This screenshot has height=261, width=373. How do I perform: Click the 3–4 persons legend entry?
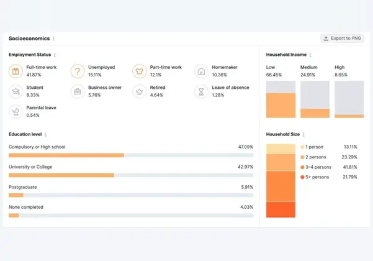318,167
